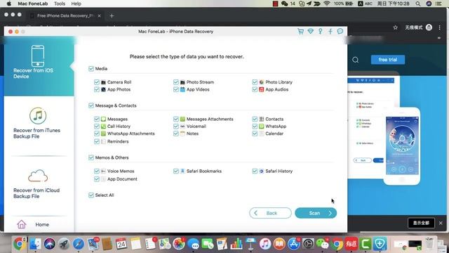Go to Home in FoneLab sidebar
This screenshot has width=449, height=253.
[x=33, y=224]
